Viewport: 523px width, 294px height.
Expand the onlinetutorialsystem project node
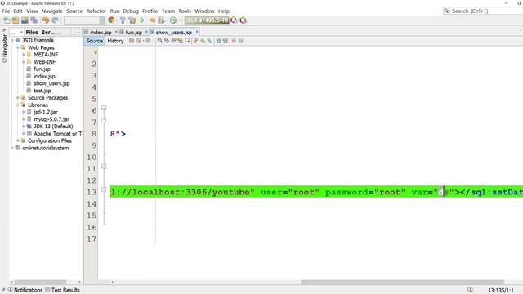pos(12,148)
